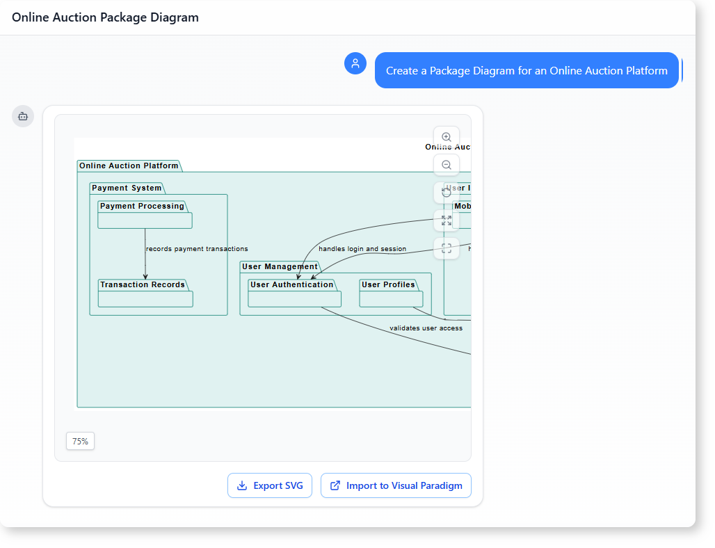Click the user avatar icon
The image size is (715, 548).
pos(355,63)
